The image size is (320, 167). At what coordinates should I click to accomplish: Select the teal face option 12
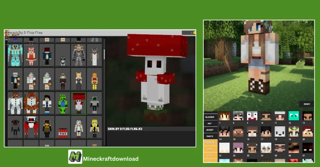point(294,116)
